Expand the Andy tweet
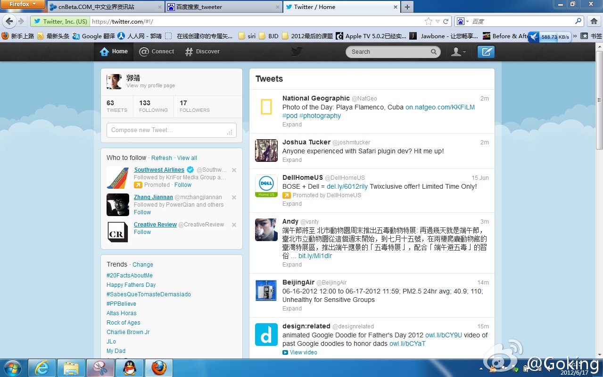603x377 pixels. 292,265
